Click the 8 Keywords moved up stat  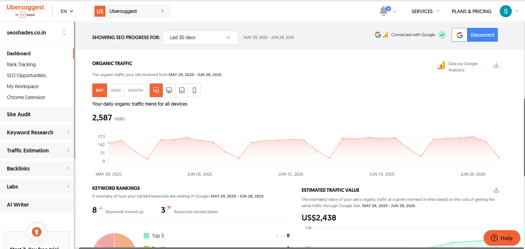coord(118,210)
